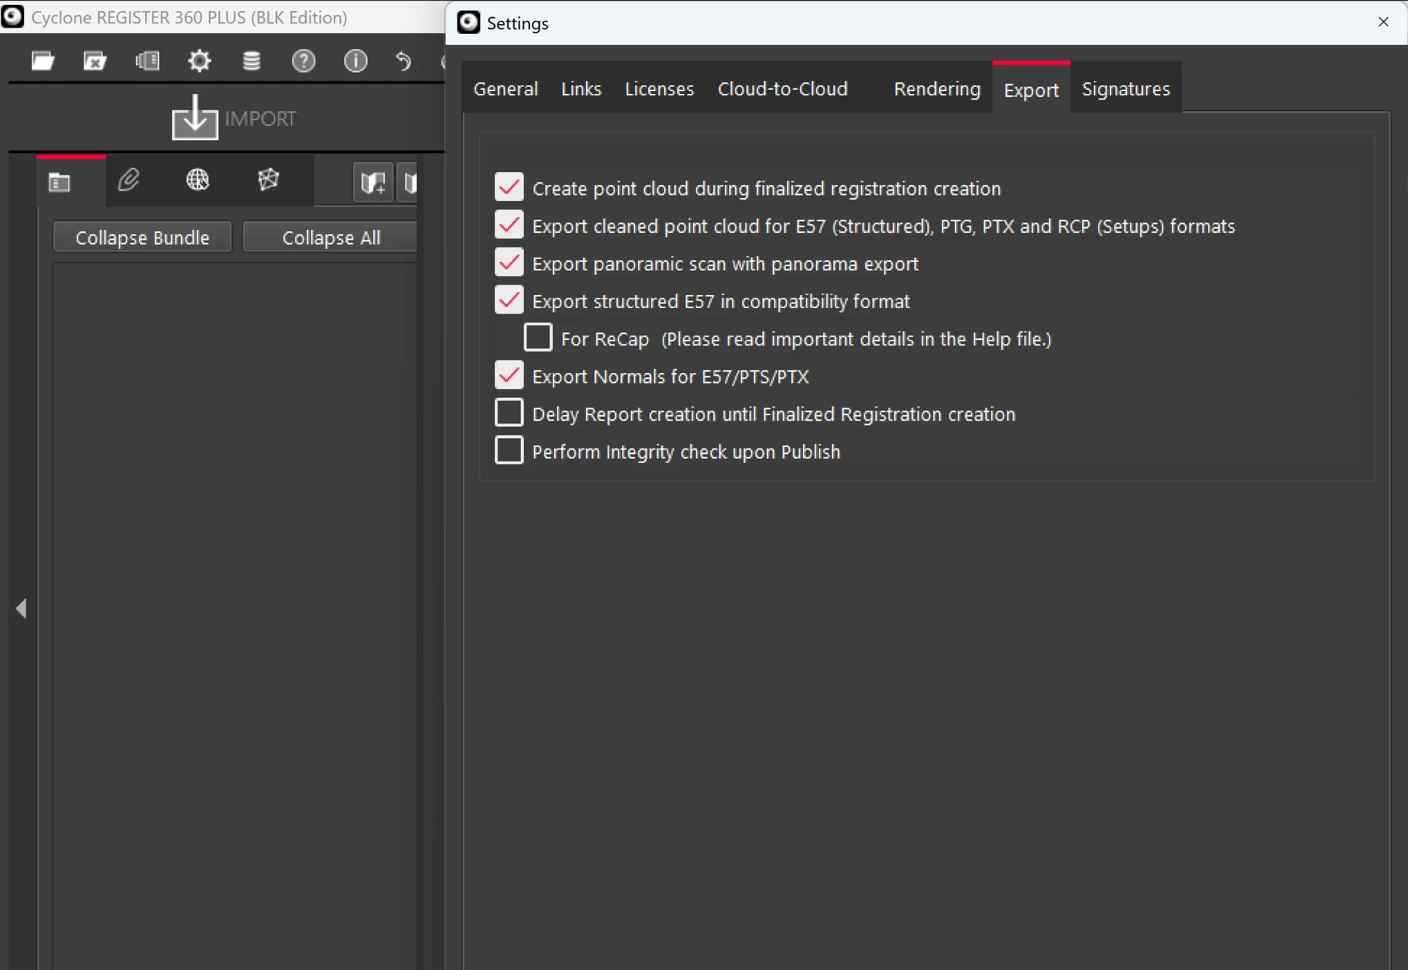This screenshot has width=1408, height=970.
Task: Open project folder icon in main toolbar
Action: [x=43, y=61]
